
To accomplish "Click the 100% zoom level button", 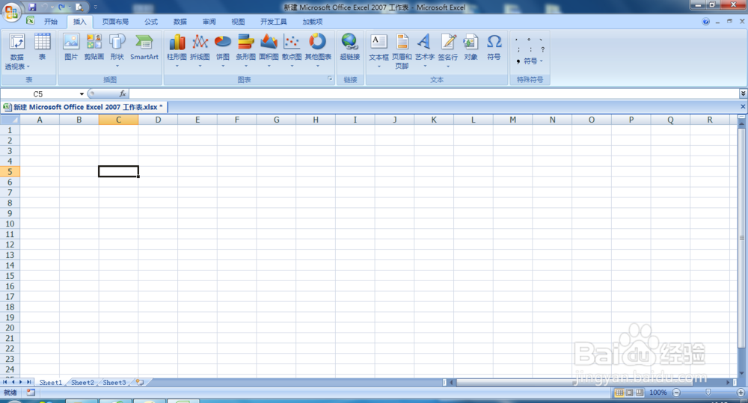I will tap(658, 393).
